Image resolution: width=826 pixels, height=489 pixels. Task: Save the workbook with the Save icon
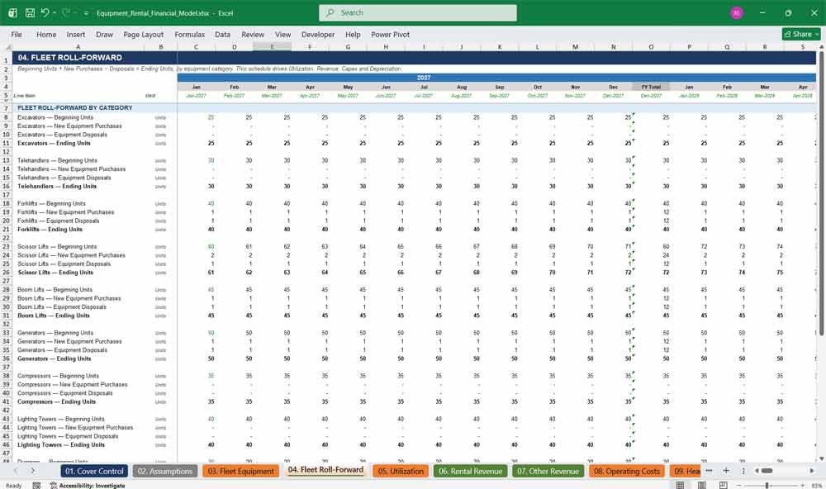(30, 12)
